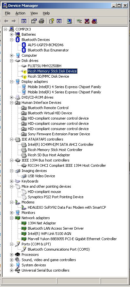Expand the Computer category
Viewport: 130px width, 287px height.
point(11,55)
